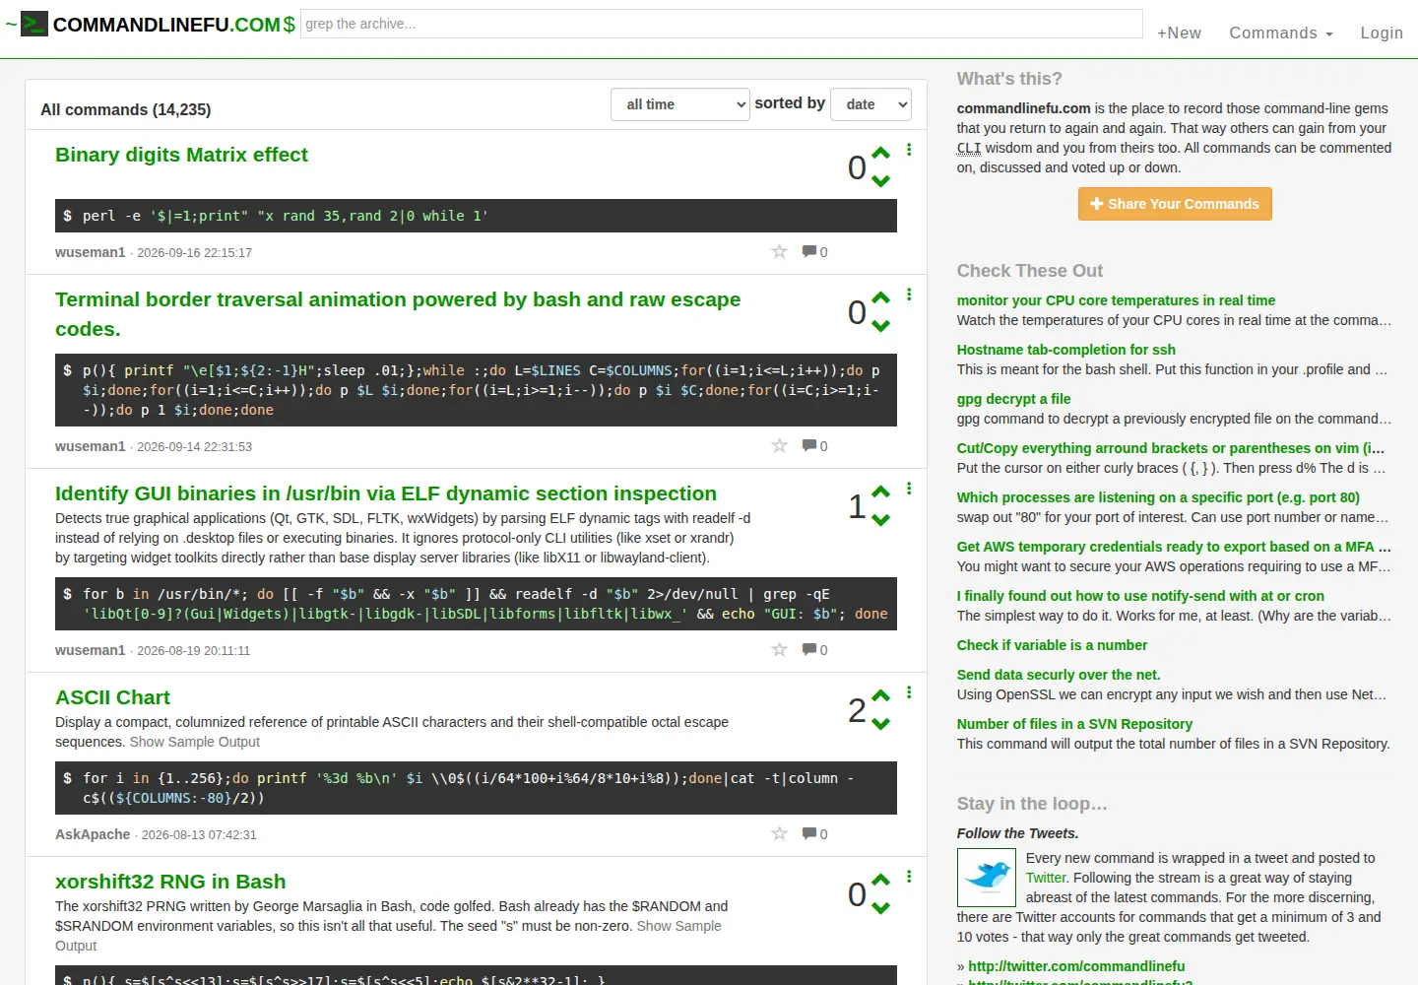Go to the Login page
1418x985 pixels.
pyautogui.click(x=1382, y=33)
